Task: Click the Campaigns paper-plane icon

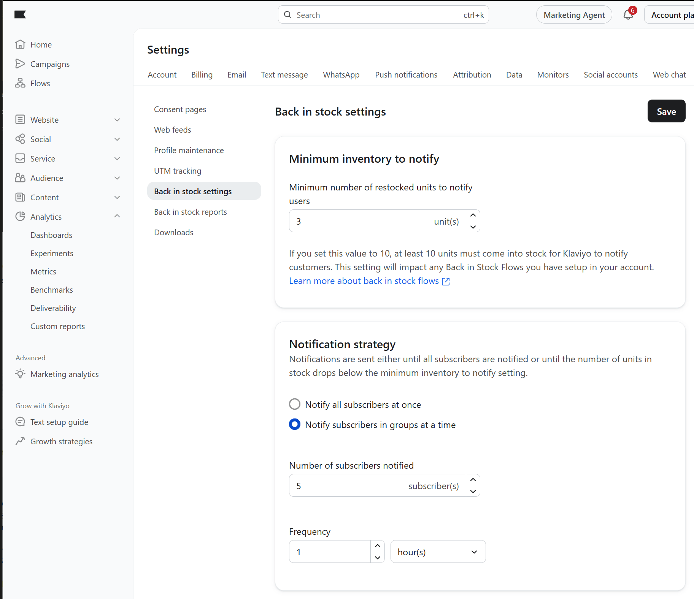Action: click(20, 64)
